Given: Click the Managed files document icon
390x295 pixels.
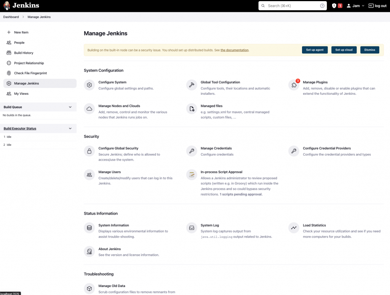Looking at the screenshot, I should point(192,109).
